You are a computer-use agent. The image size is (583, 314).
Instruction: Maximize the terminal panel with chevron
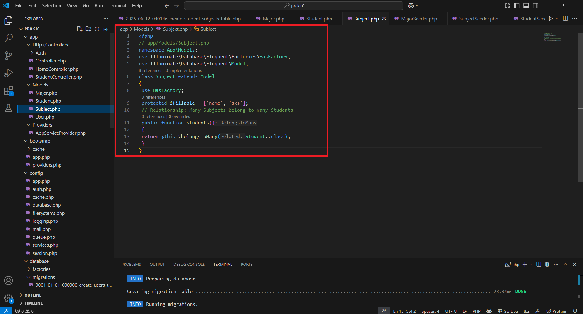coord(565,264)
